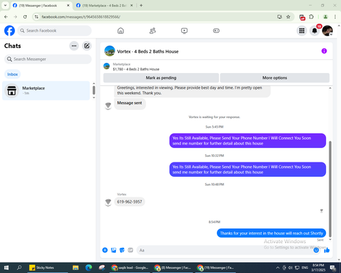Viewport: 341px width, 273px height.
Task: Click the phone number 619-962-5957 message
Action: point(130,202)
